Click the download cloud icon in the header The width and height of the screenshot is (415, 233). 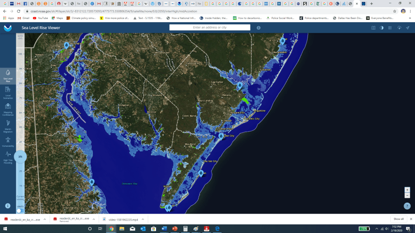coord(399,28)
